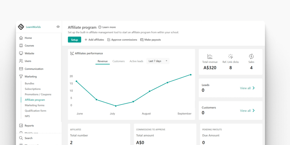Click the Website monitor icon
290x145 pixels.
click(x=21, y=53)
